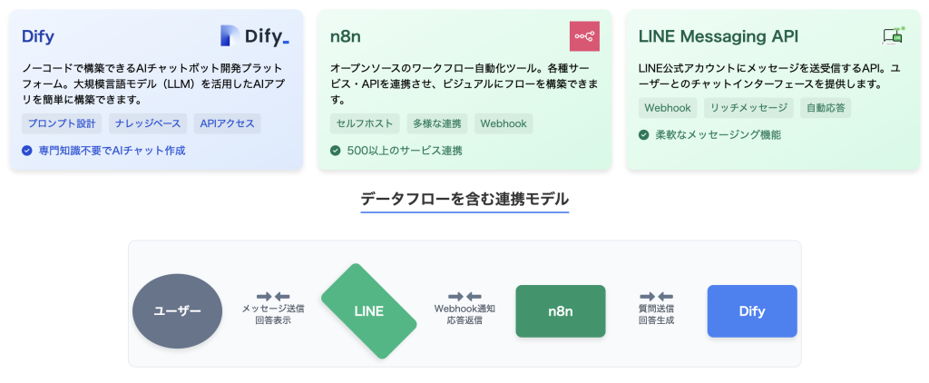Select the ナレッジベース tag

(x=148, y=123)
